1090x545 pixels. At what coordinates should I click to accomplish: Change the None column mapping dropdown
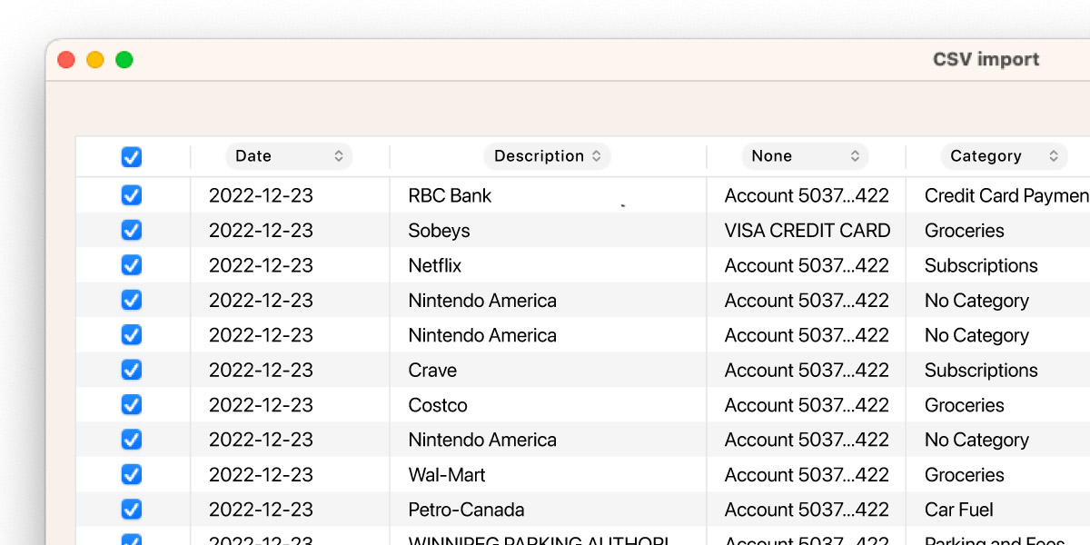point(805,156)
